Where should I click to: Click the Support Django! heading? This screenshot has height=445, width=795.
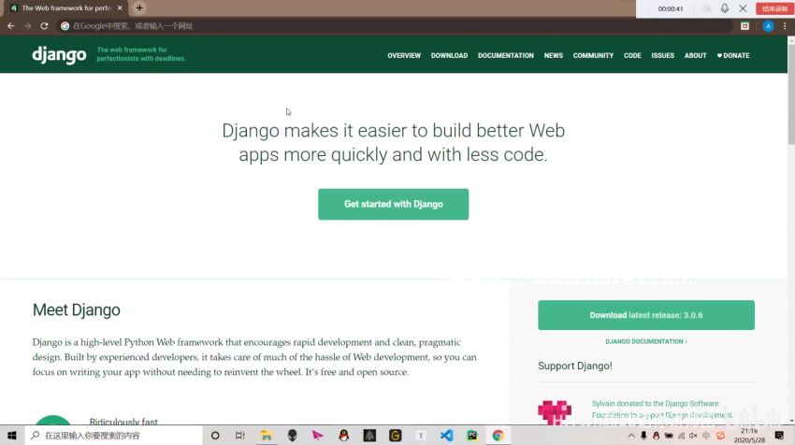(x=575, y=366)
